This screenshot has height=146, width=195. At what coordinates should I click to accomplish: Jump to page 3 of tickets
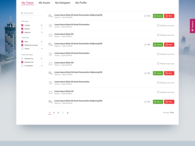(x=58, y=113)
